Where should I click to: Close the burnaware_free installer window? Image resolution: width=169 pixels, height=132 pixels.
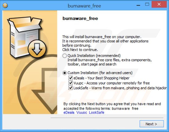coord(159,4)
